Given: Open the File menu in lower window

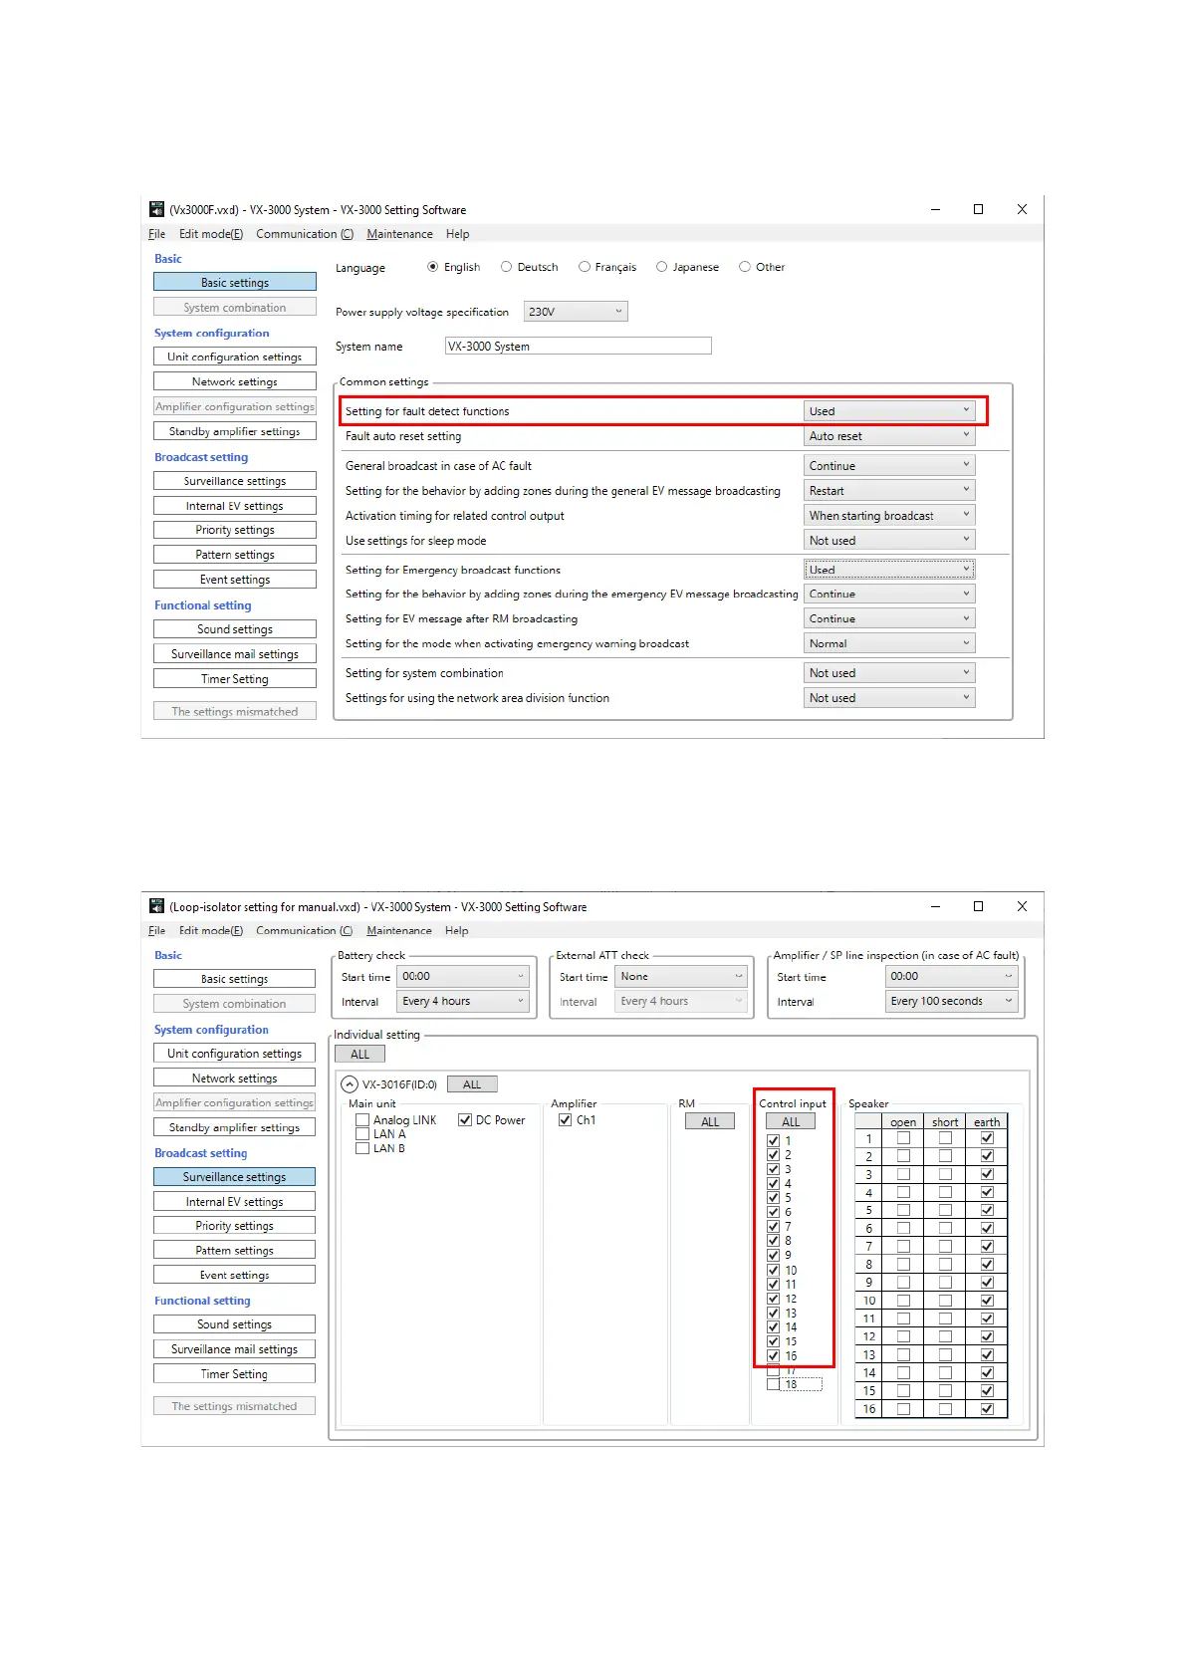Looking at the screenshot, I should [x=156, y=930].
